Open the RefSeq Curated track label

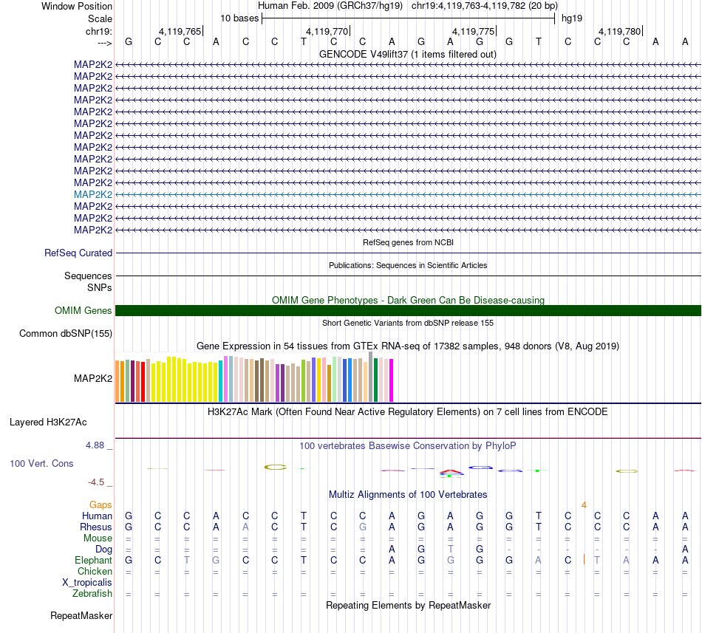pos(78,253)
